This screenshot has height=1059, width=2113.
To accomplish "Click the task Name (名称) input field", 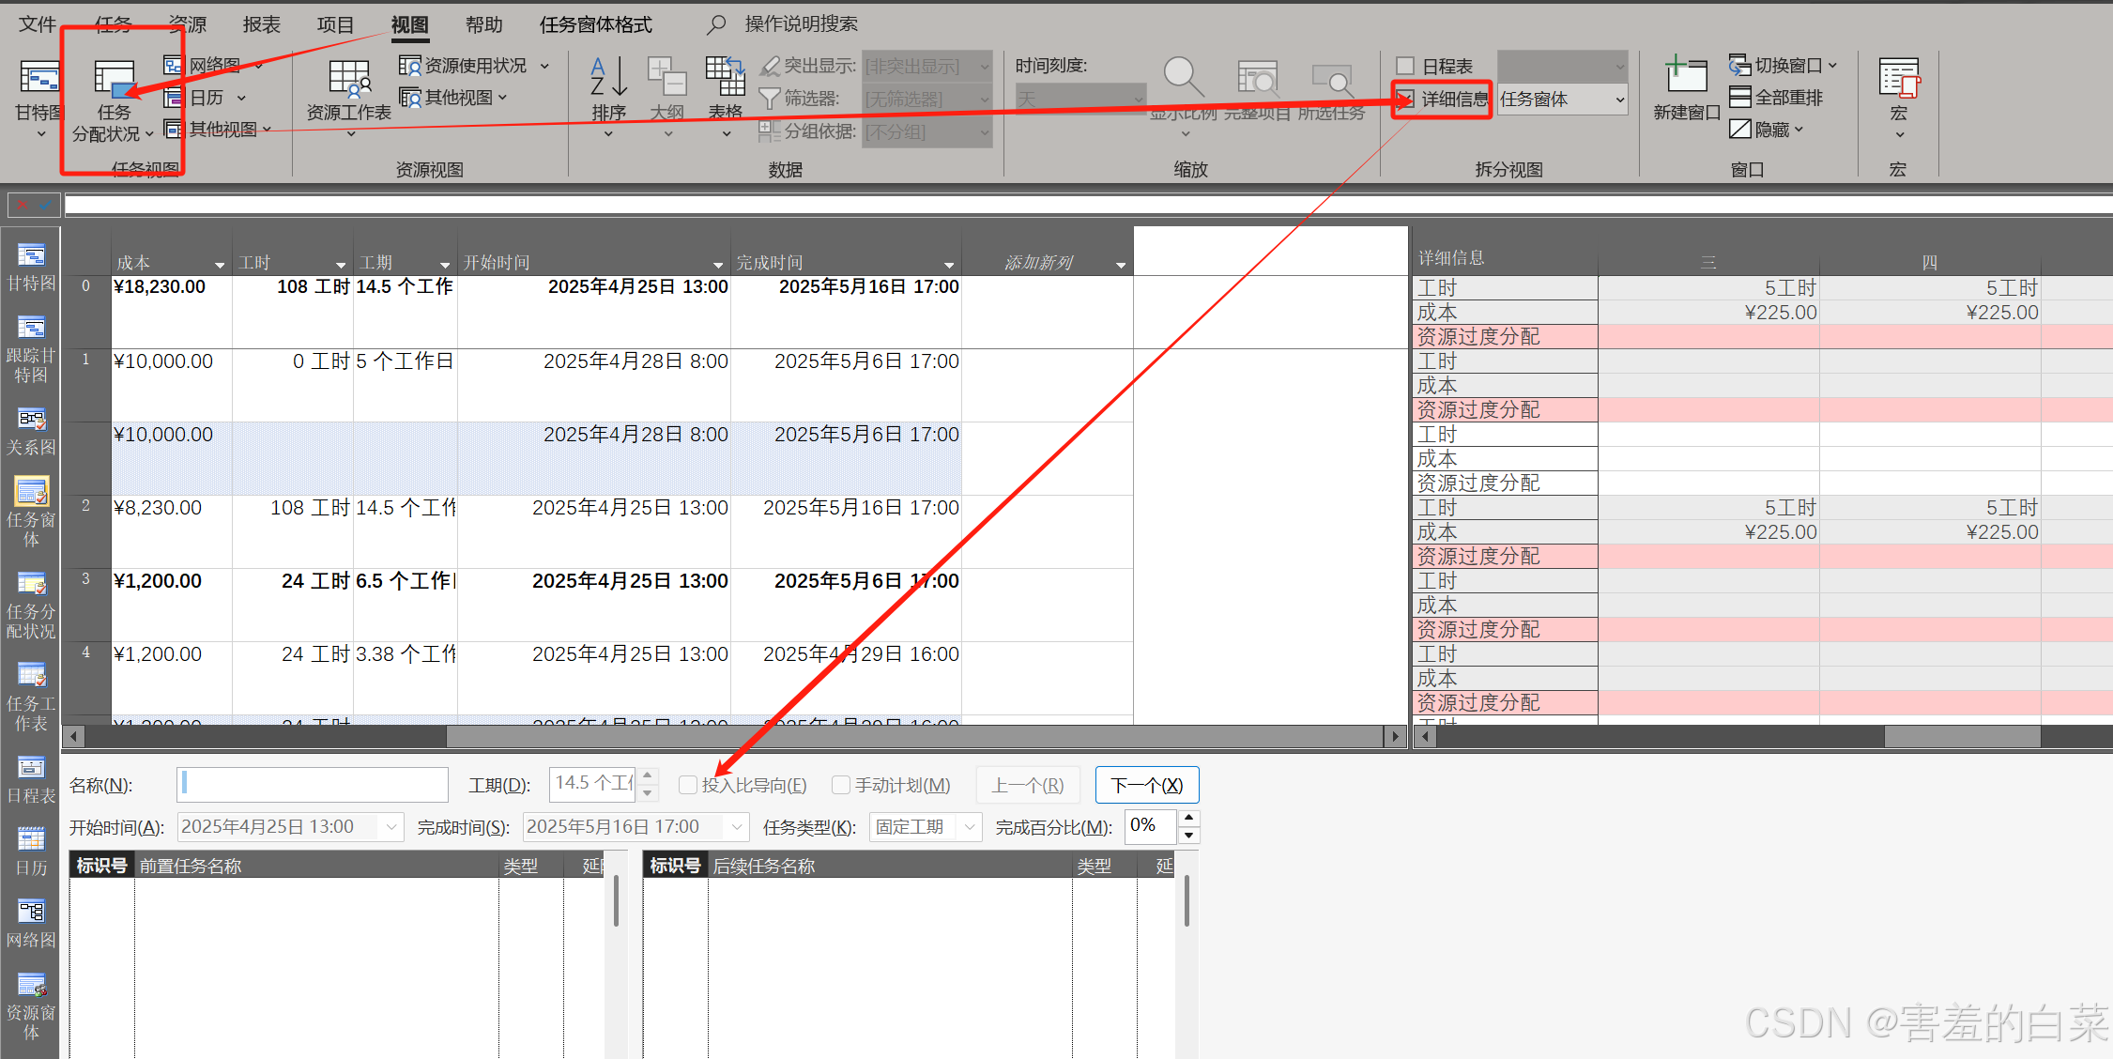I will (313, 785).
